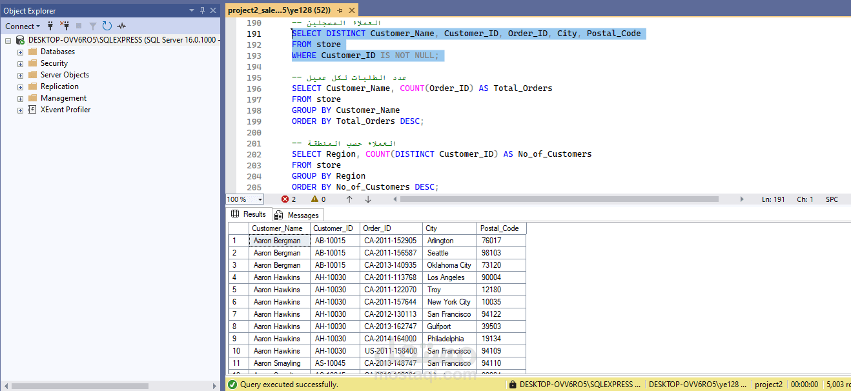Click the Filter funnel icon in Object Explorer
The height and width of the screenshot is (391, 851).
click(93, 26)
